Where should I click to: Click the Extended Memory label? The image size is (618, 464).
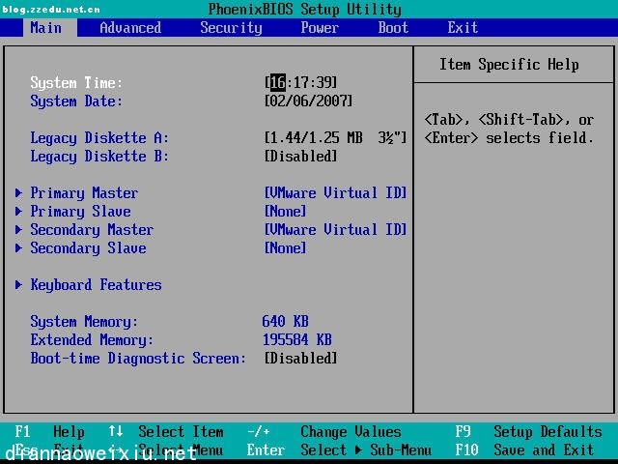pyautogui.click(x=92, y=340)
